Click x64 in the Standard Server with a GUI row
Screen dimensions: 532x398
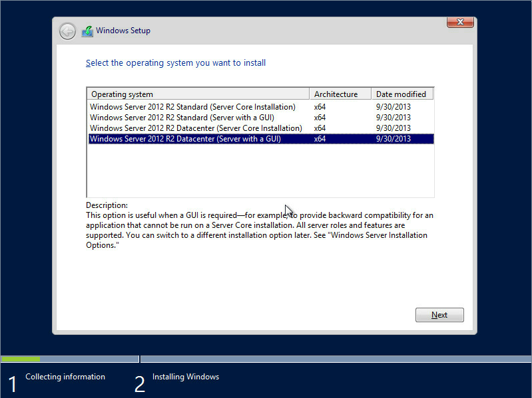coord(320,118)
